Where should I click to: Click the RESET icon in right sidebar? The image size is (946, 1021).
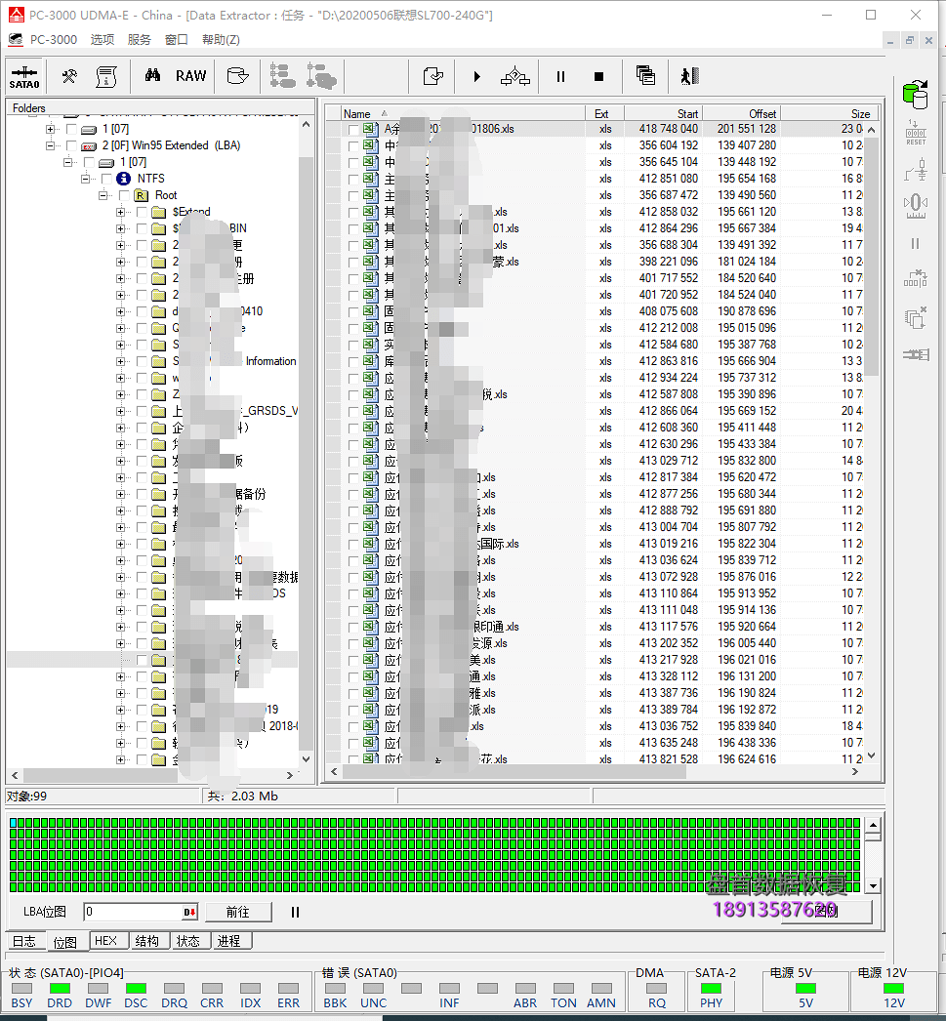[916, 133]
